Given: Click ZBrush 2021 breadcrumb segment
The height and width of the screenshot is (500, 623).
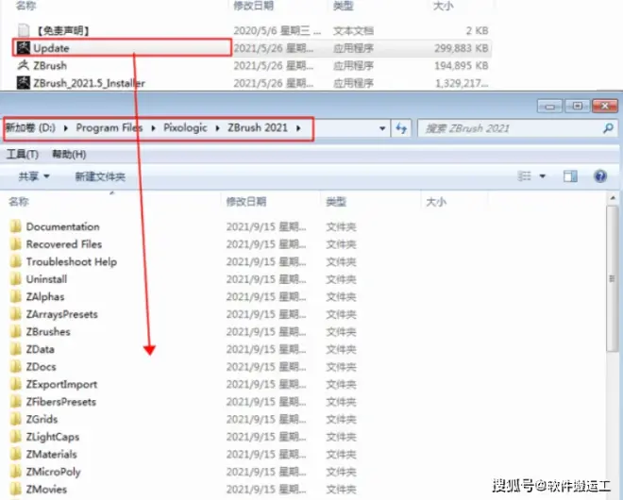Looking at the screenshot, I should (x=258, y=128).
